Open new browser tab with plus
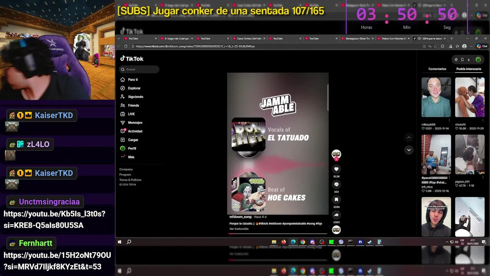The width and height of the screenshot is (490, 276). [452, 38]
